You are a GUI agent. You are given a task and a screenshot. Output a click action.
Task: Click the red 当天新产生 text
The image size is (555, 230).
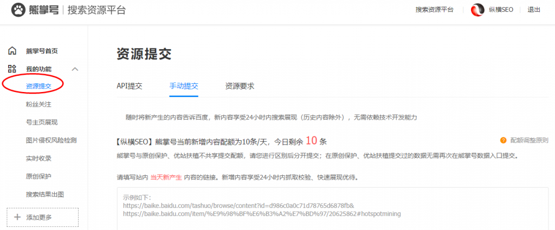click(x=166, y=178)
